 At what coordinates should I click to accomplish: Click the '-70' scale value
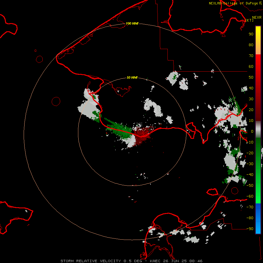(250, 207)
